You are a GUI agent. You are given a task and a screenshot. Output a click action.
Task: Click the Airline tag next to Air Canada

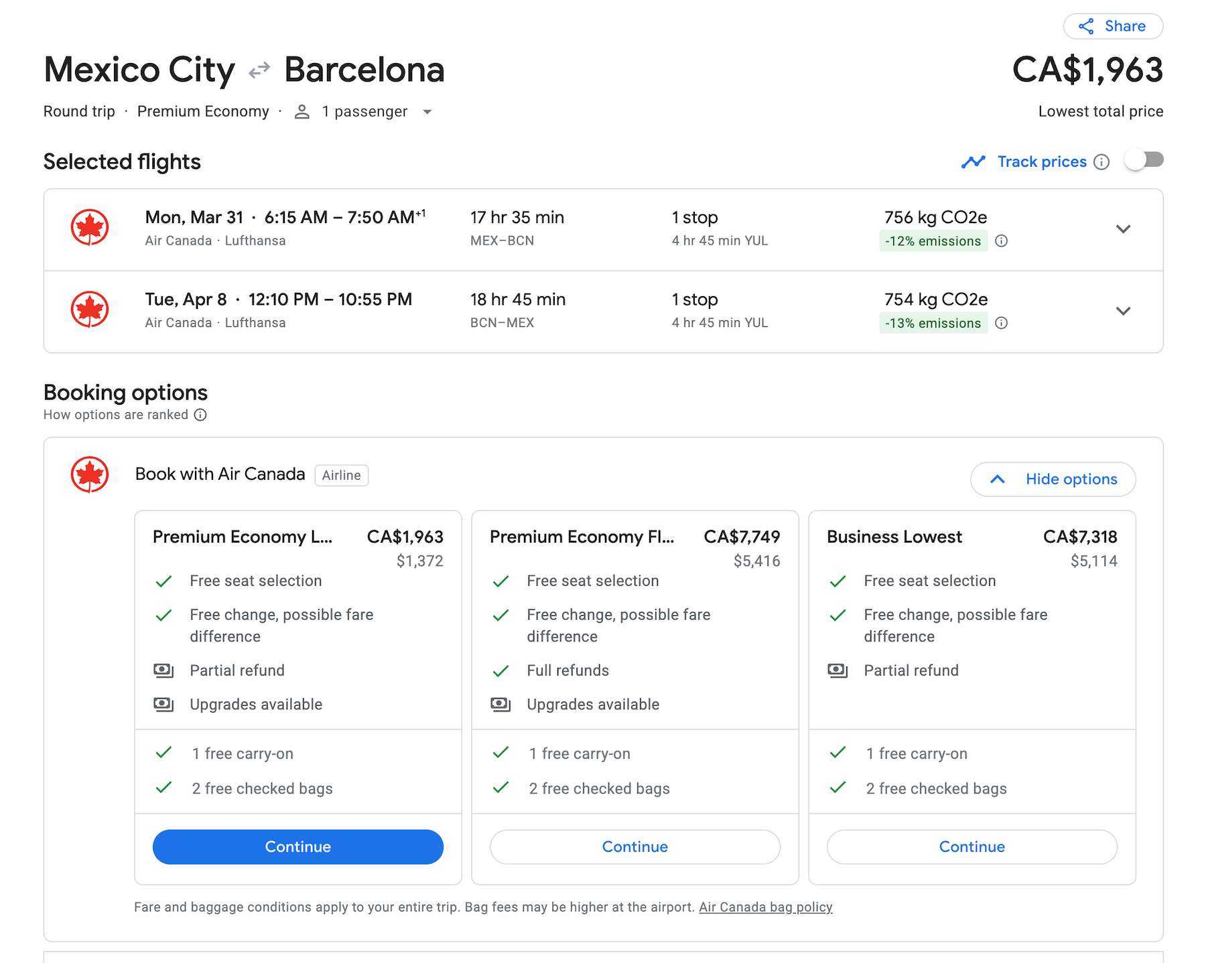(342, 475)
